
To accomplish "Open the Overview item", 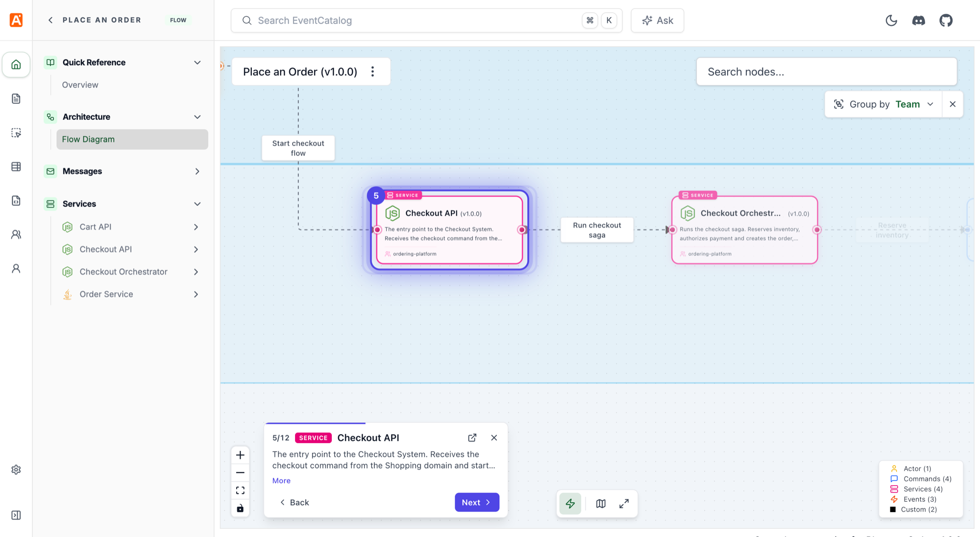I will point(80,85).
